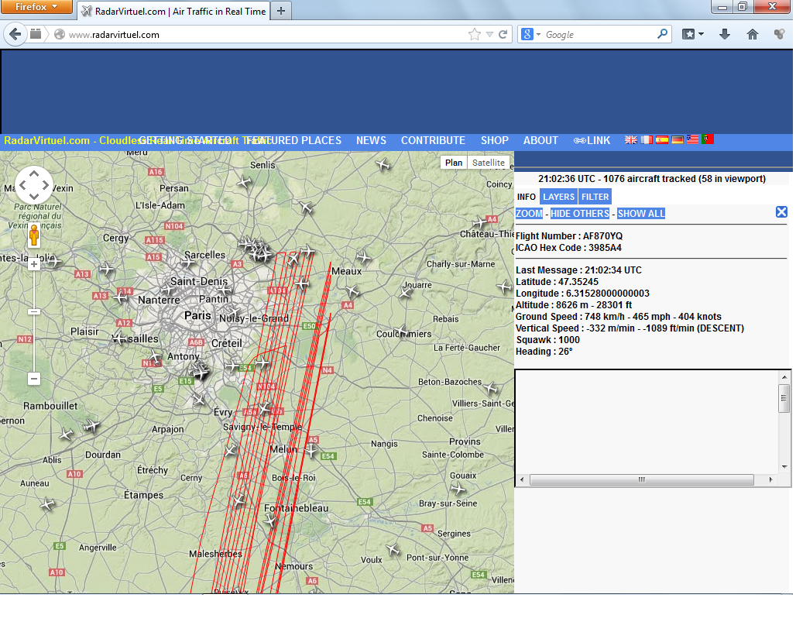Open the FEATURED PLACES menu item

(x=295, y=141)
